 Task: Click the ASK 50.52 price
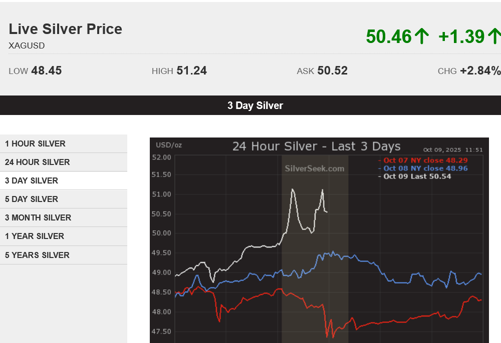[332, 70]
